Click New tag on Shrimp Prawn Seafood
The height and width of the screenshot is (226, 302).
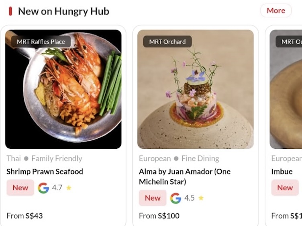20,188
